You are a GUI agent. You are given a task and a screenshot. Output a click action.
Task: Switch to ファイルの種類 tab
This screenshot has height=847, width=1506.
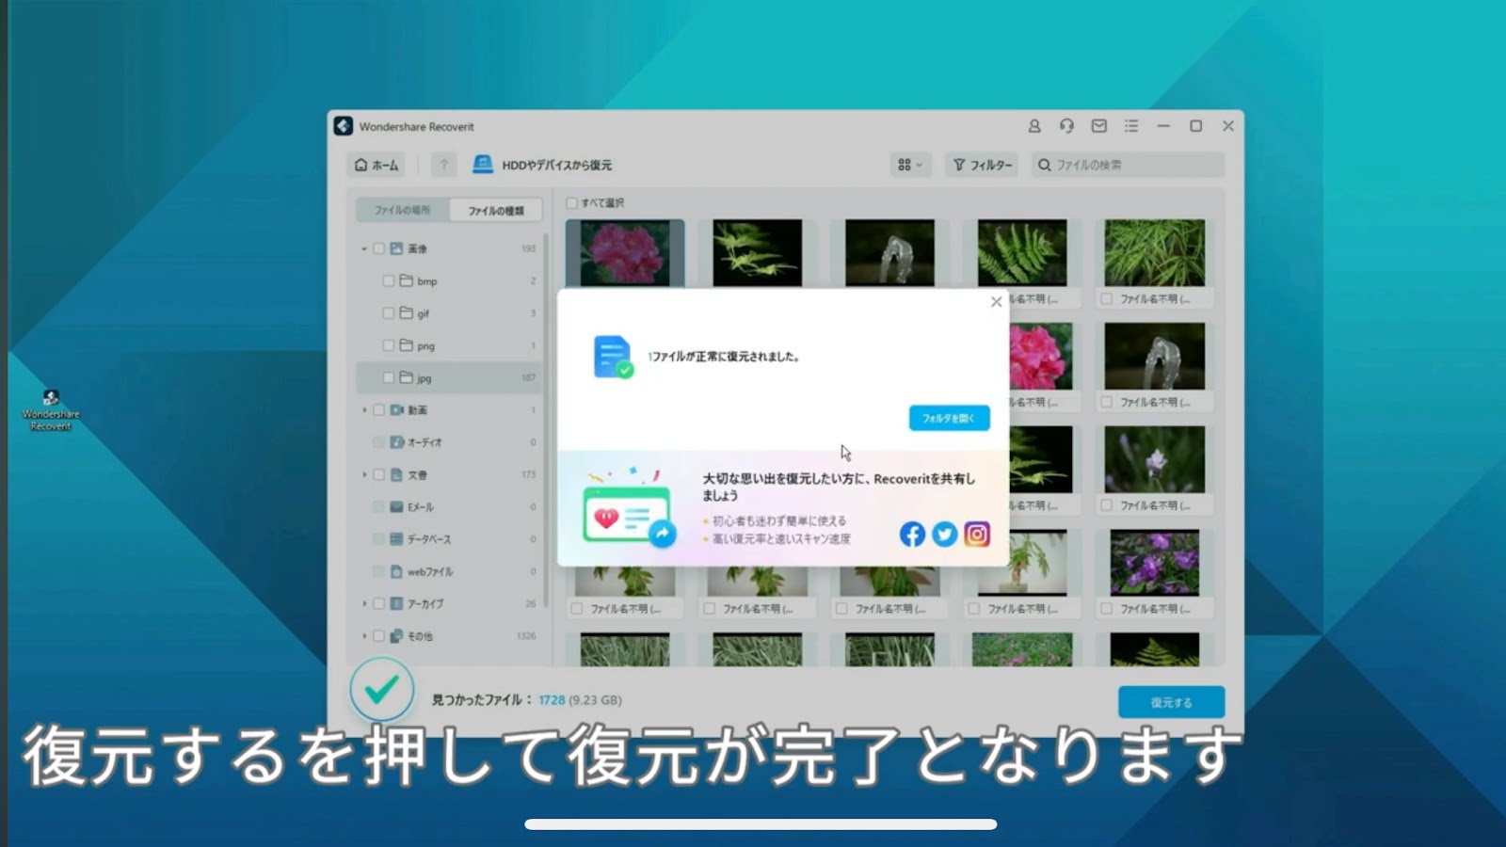click(496, 210)
